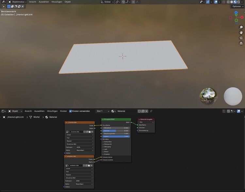Click the Optionen button
245x192 pixels.
tap(237, 7)
